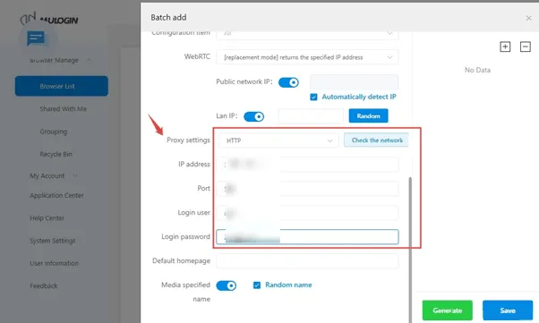
Task: Expand the My Account section
Action: click(x=75, y=175)
